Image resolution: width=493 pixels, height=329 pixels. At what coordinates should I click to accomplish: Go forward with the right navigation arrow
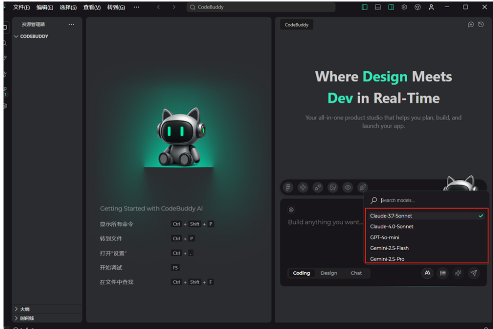pyautogui.click(x=174, y=7)
